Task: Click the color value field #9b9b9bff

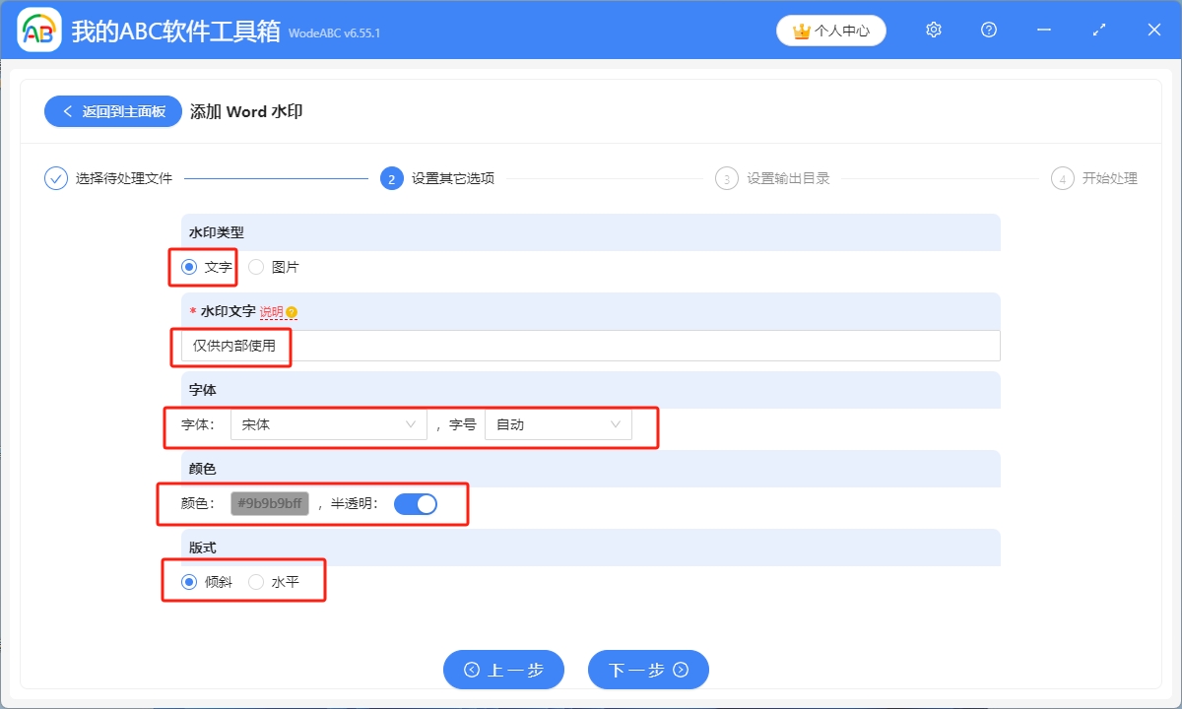Action: coord(270,503)
